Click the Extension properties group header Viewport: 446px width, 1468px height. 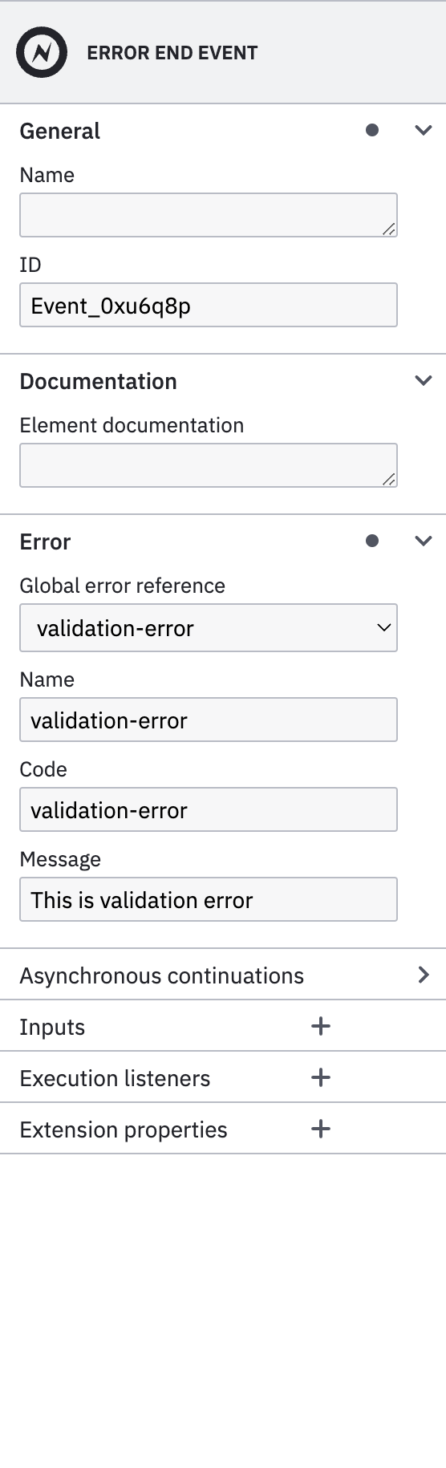[223, 1129]
